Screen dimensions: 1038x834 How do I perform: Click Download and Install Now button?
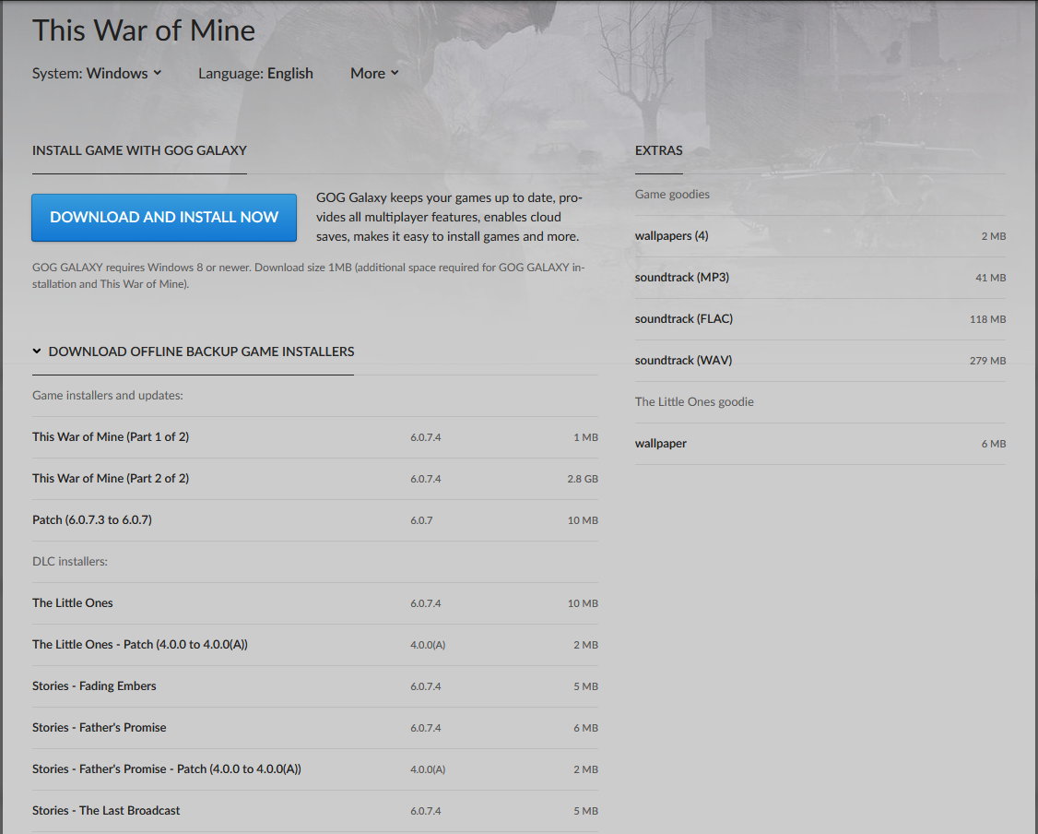(x=164, y=218)
